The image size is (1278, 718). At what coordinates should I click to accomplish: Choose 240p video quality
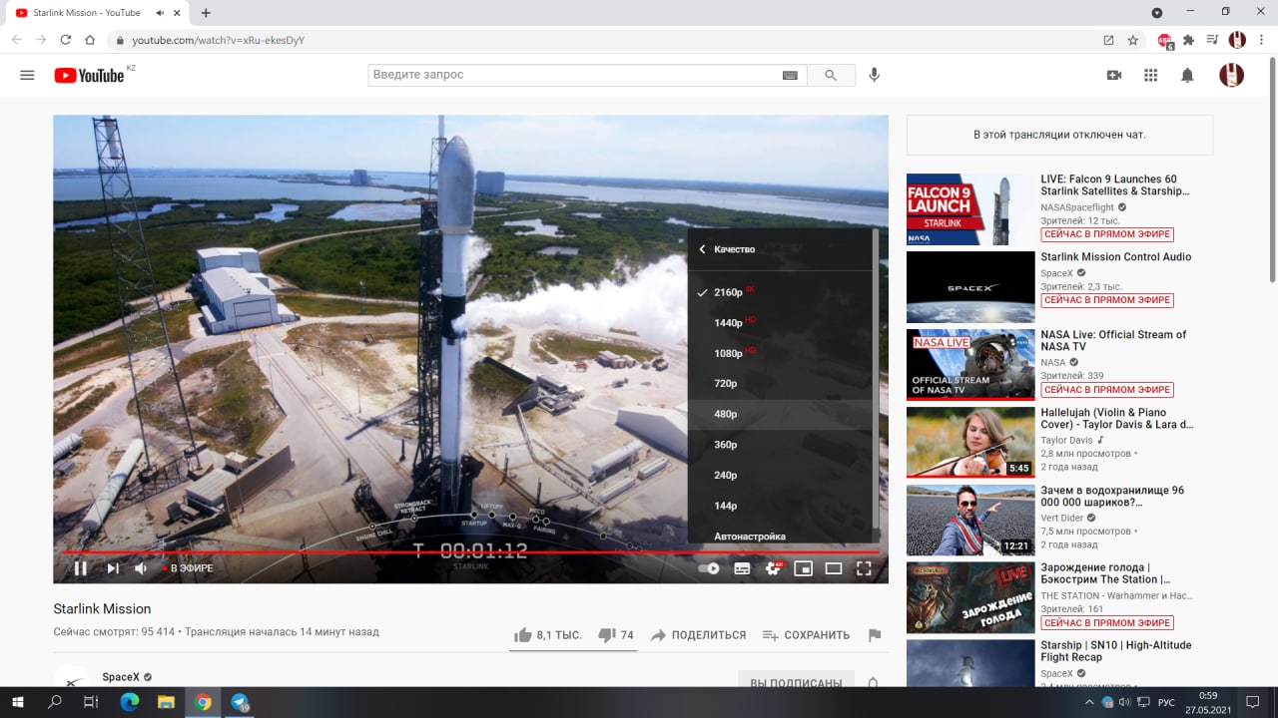pos(780,476)
